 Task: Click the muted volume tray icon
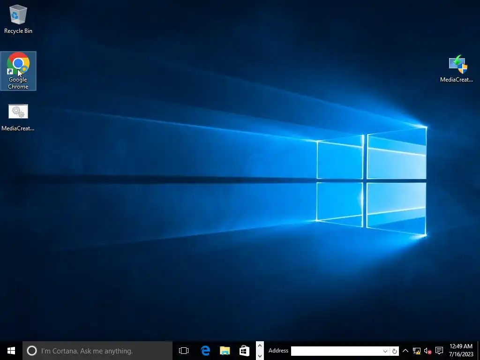pyautogui.click(x=427, y=351)
